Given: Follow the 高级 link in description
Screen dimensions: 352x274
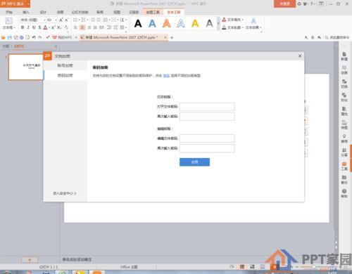Looking at the screenshot, I should 166,75.
